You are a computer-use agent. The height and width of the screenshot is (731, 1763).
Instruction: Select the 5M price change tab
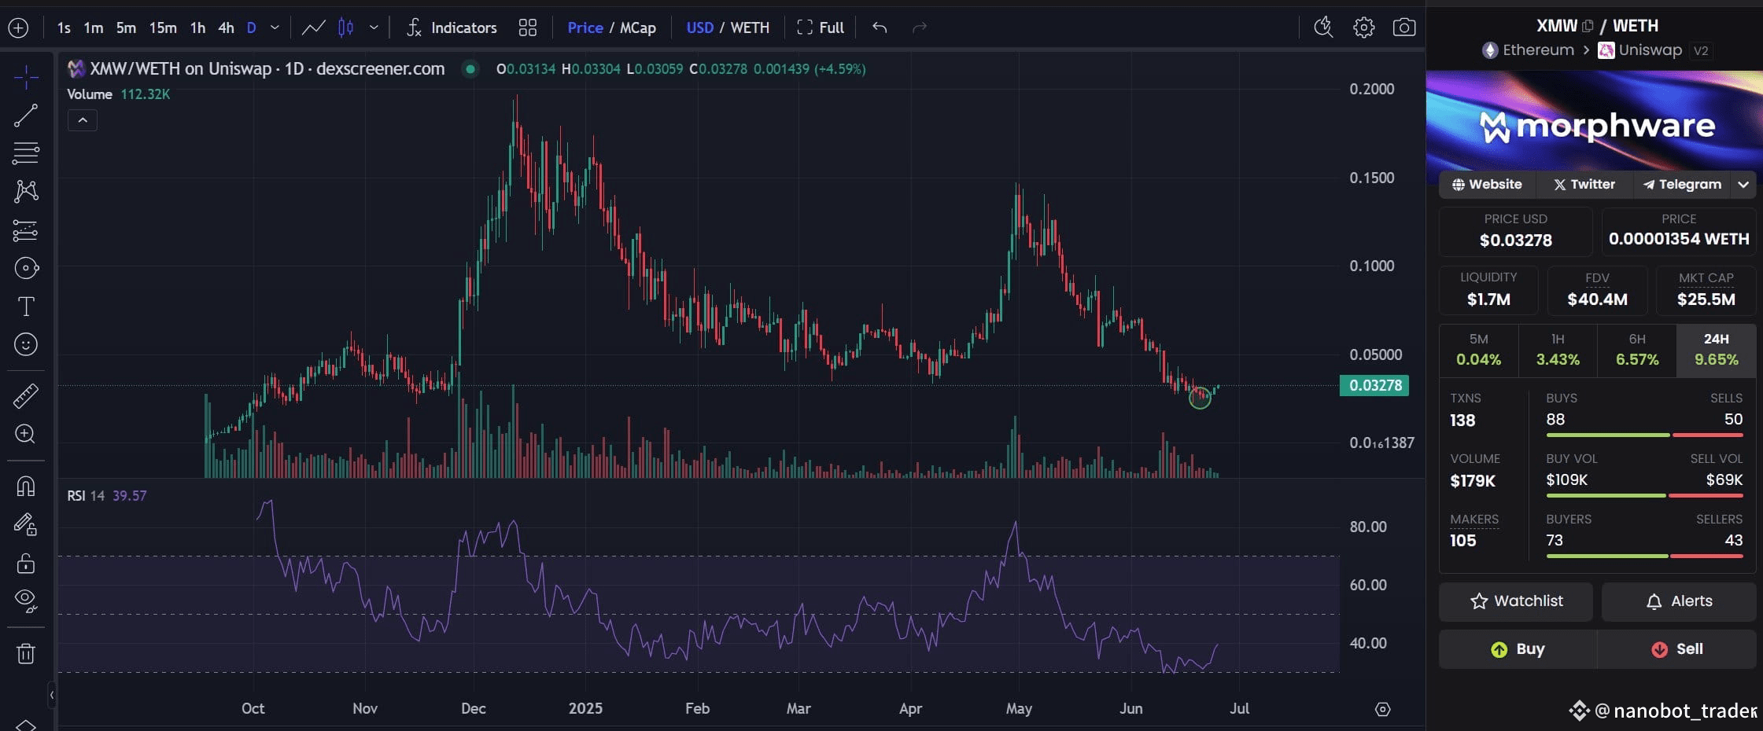[x=1478, y=350]
